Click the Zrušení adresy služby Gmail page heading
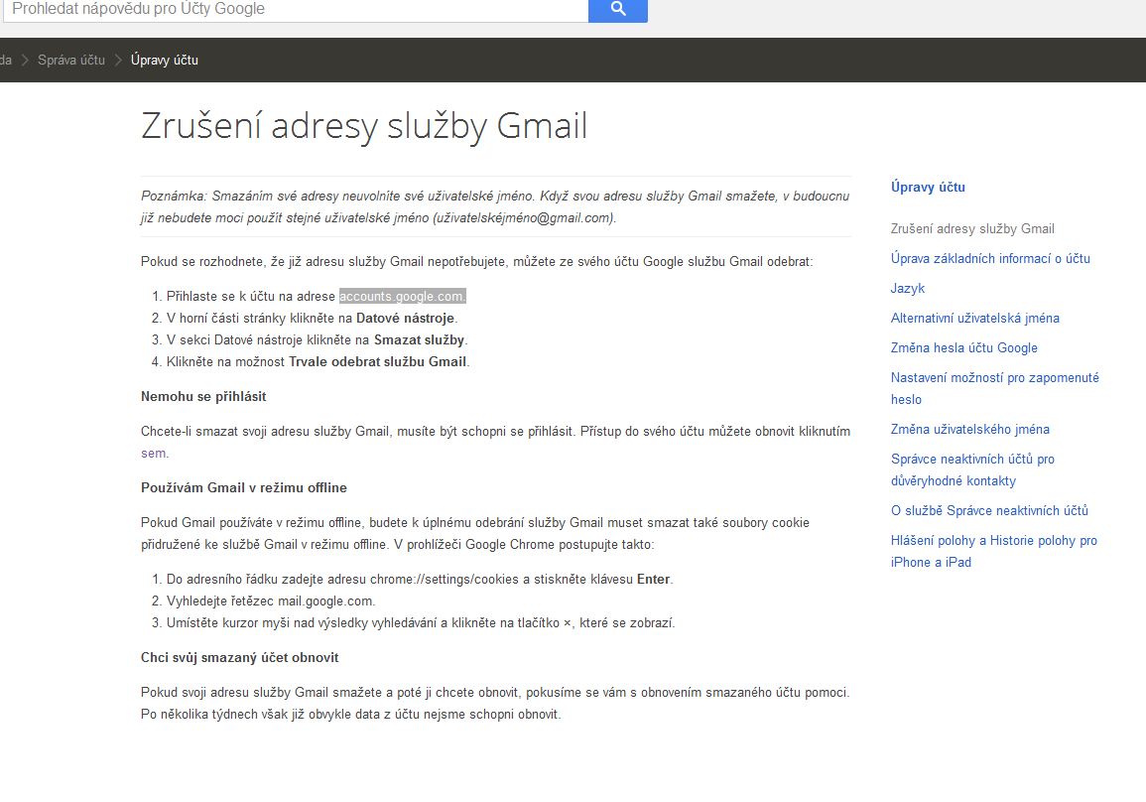Image resolution: width=1146 pixels, height=802 pixels. 364,125
